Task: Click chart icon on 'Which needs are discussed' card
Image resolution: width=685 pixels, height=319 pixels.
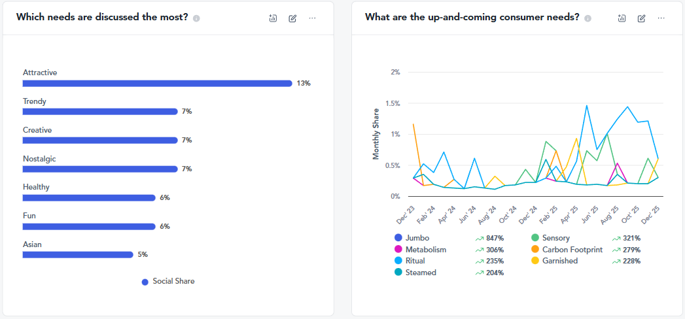Action: point(273,18)
